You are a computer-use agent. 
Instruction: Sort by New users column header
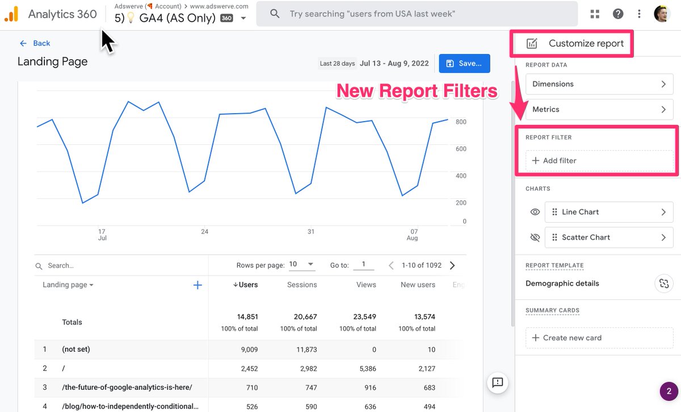pos(418,285)
